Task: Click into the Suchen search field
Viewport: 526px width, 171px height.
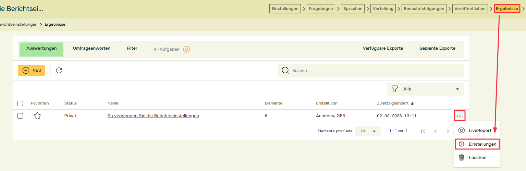Action: tap(374, 70)
